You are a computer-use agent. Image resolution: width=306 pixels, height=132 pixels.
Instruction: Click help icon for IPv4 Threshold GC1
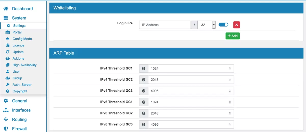144,69
